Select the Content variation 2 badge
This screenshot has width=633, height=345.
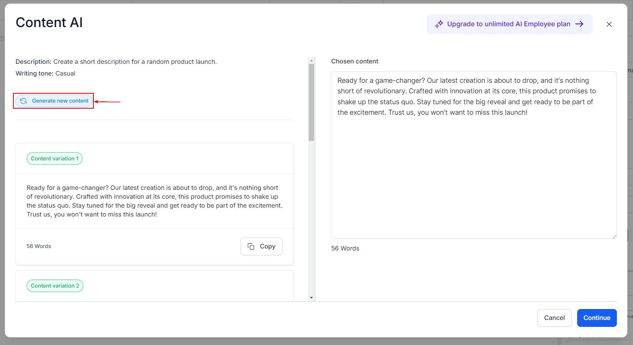pos(55,286)
